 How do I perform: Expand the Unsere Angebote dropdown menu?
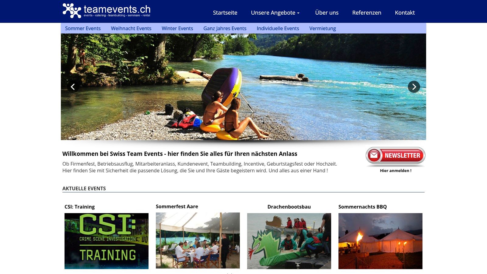(275, 12)
